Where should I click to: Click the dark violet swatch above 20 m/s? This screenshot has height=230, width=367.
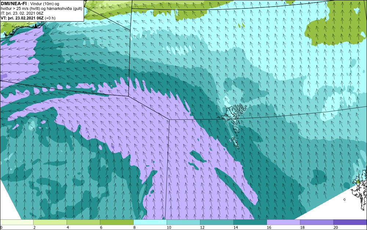point(350,222)
